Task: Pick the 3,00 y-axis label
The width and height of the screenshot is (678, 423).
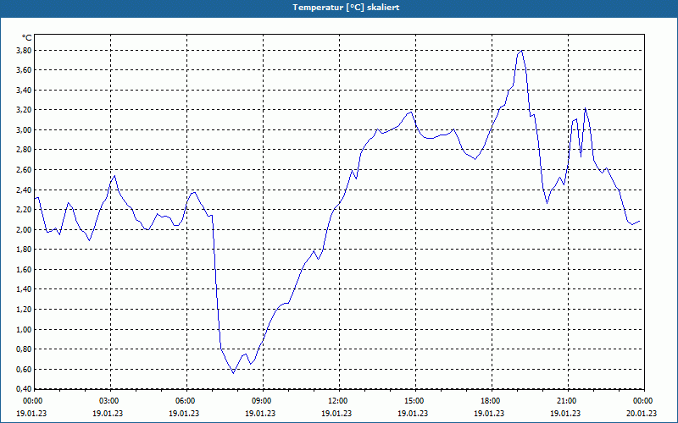Action: (x=24, y=130)
